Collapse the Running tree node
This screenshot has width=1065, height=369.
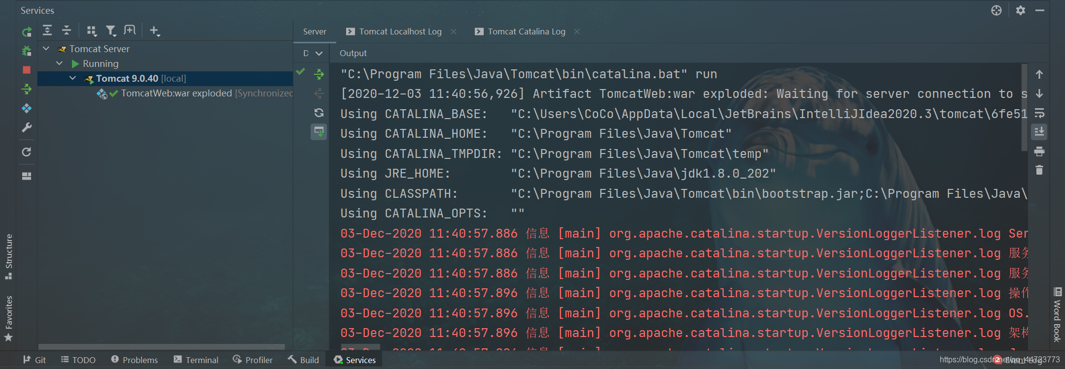click(x=60, y=63)
